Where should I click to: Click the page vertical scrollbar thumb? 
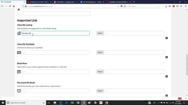[x=187, y=65]
